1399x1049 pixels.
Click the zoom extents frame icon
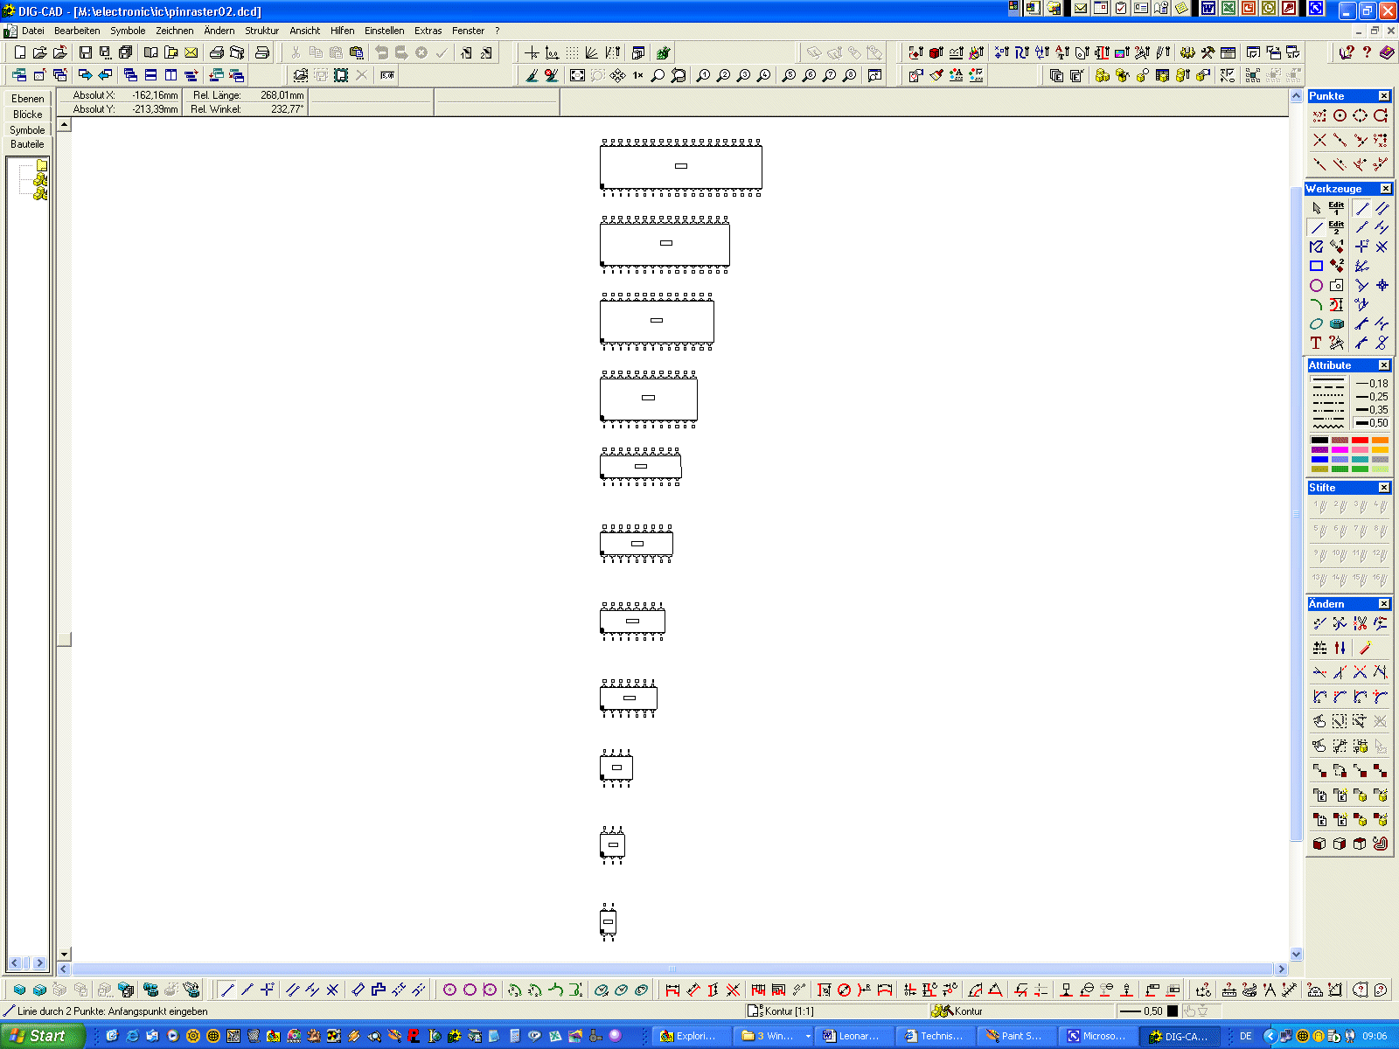577,75
